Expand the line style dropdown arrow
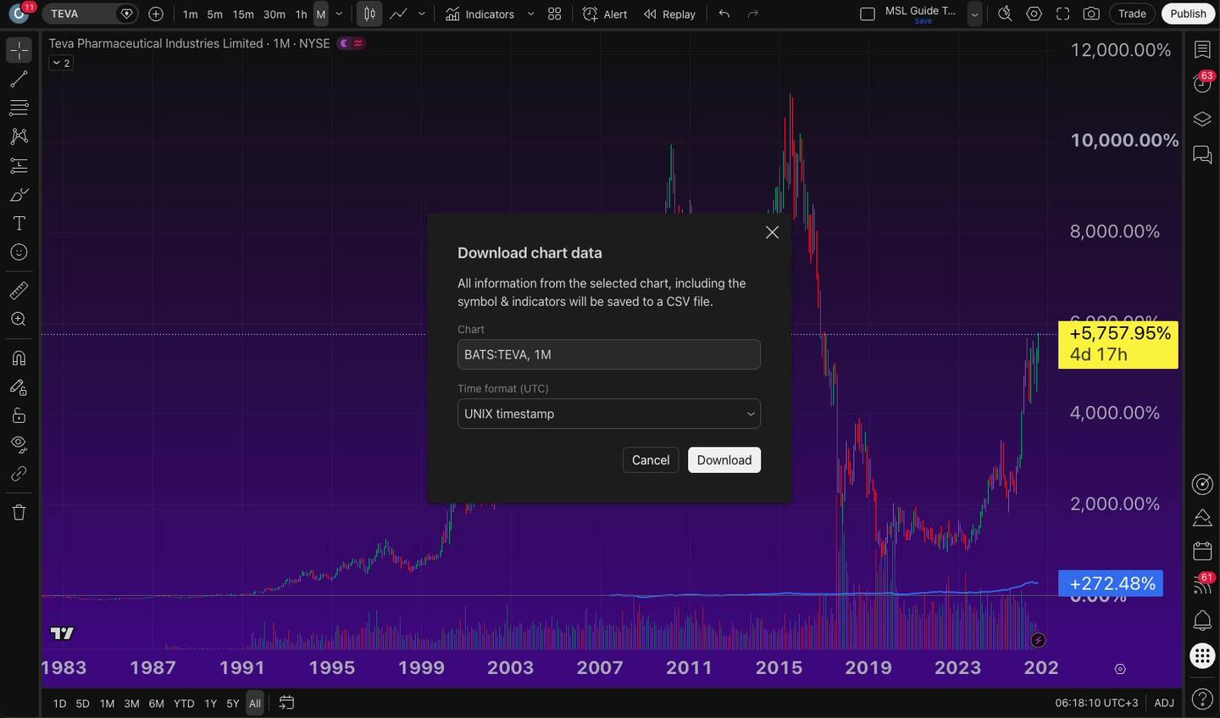Screen dimensions: 1220x718 click(x=422, y=14)
